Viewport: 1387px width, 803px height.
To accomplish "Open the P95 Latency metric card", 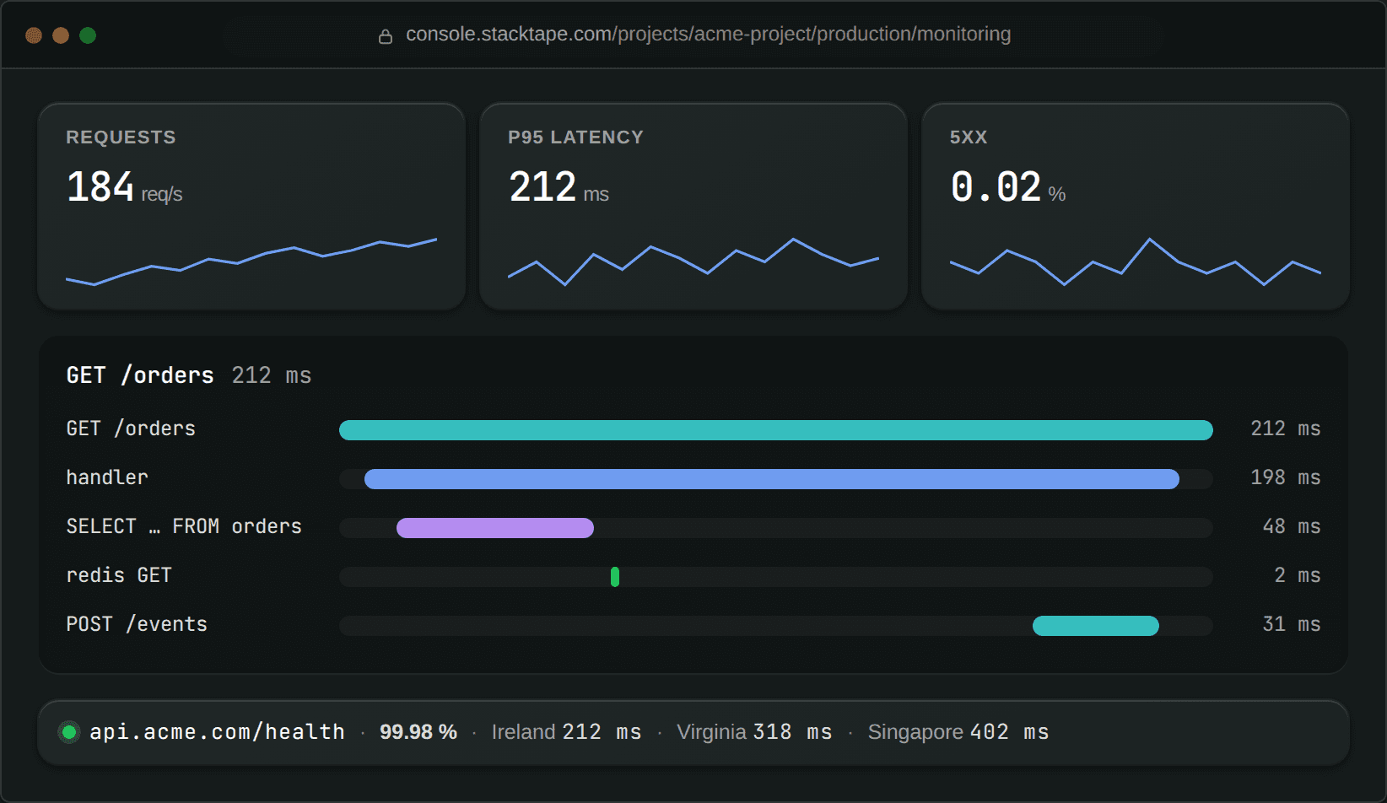I will point(693,207).
